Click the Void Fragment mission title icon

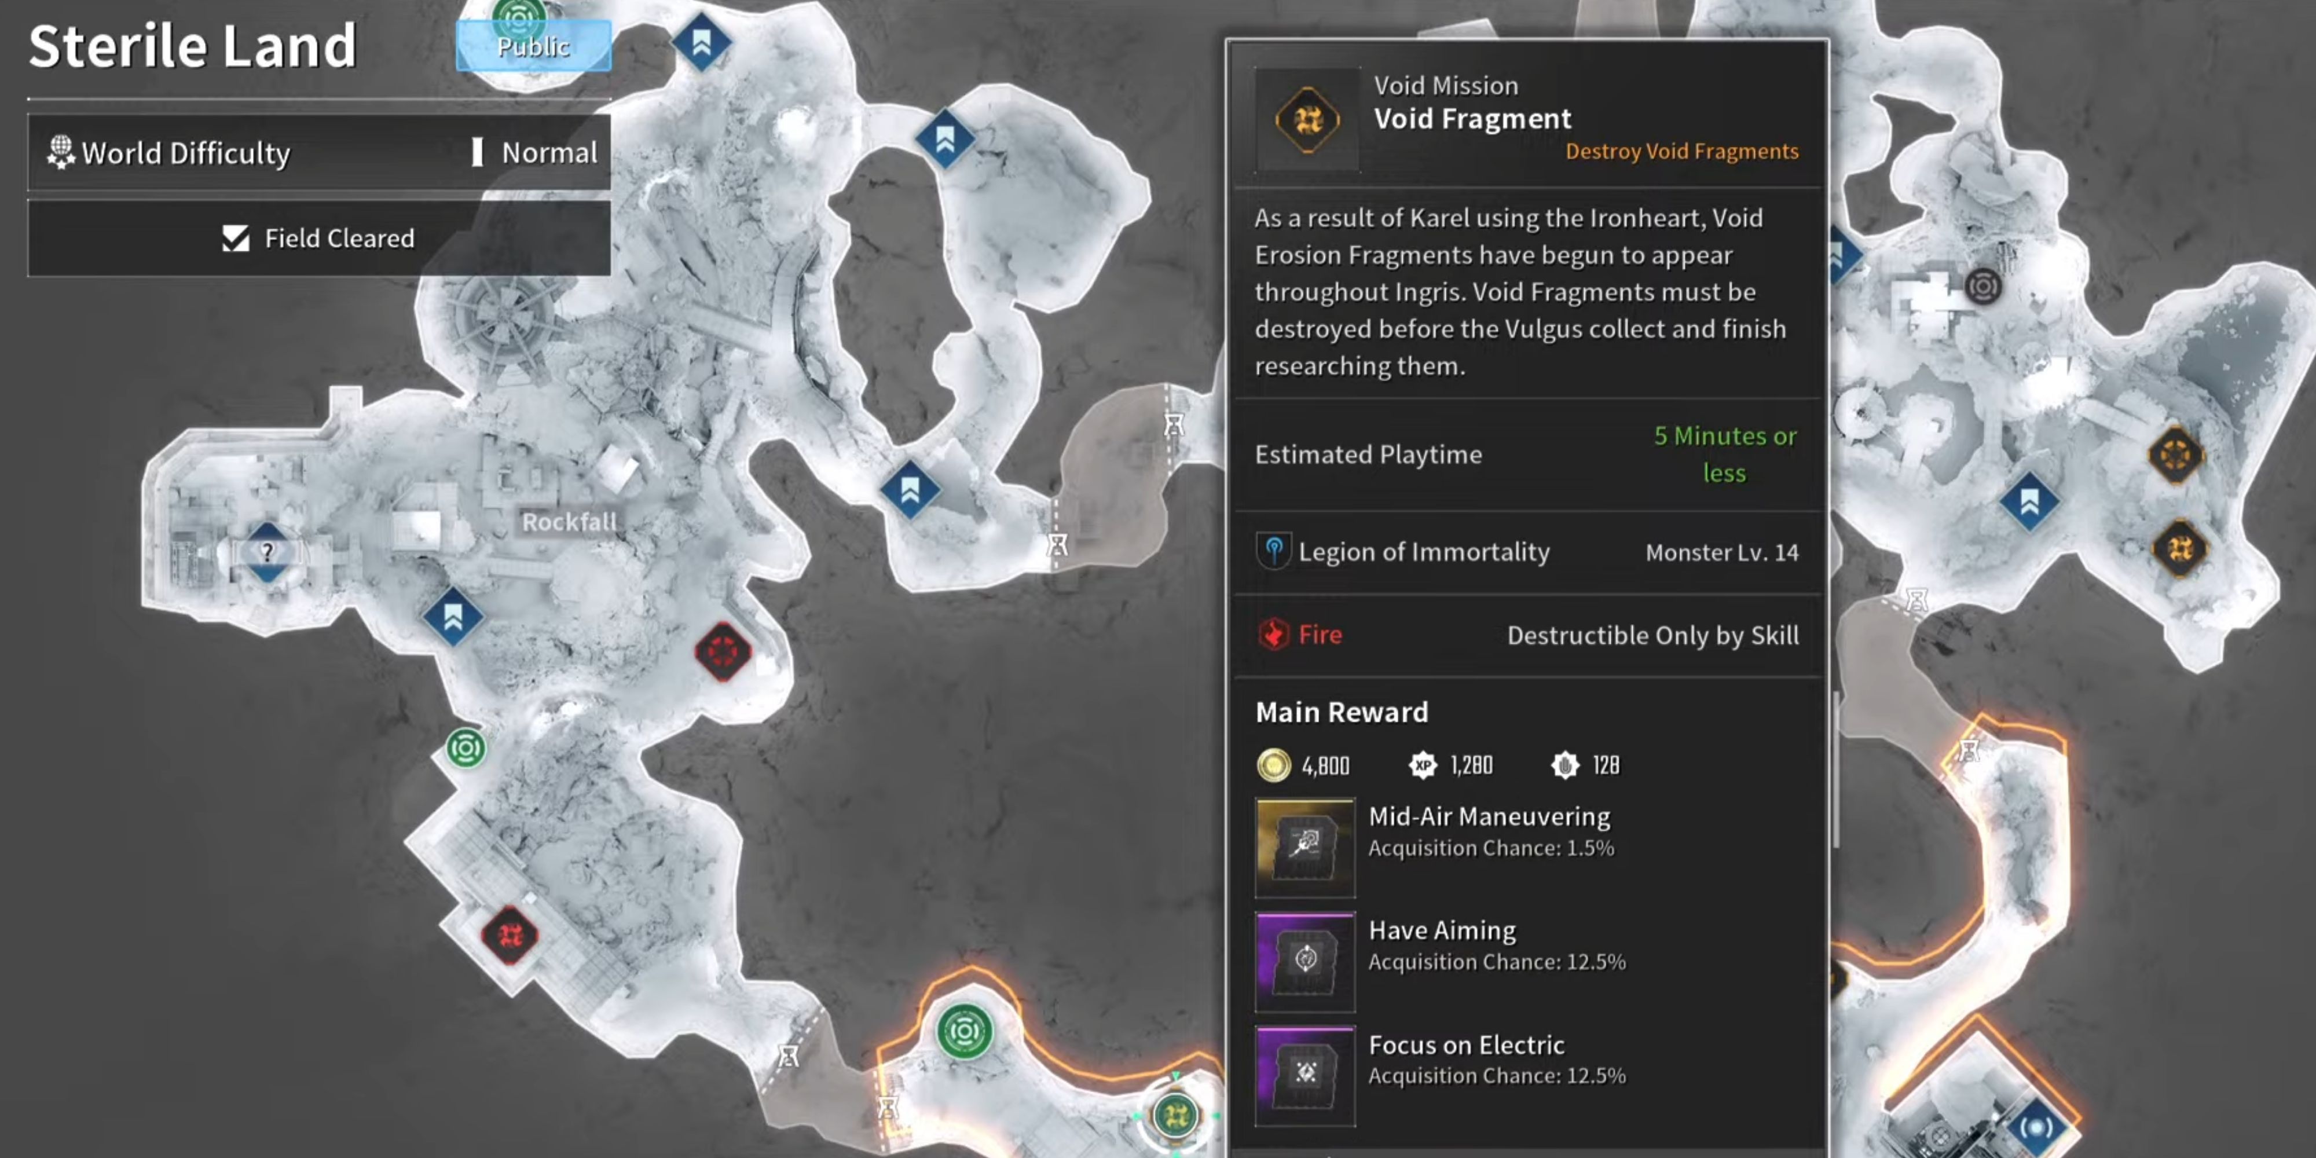1307,120
